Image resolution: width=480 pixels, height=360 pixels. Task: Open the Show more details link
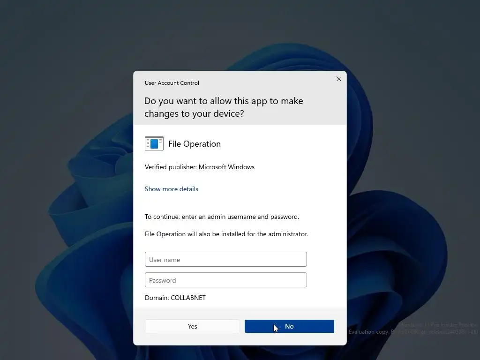[172, 189]
